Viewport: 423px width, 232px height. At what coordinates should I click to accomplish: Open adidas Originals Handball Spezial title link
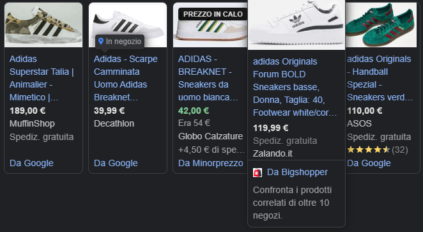click(x=380, y=78)
